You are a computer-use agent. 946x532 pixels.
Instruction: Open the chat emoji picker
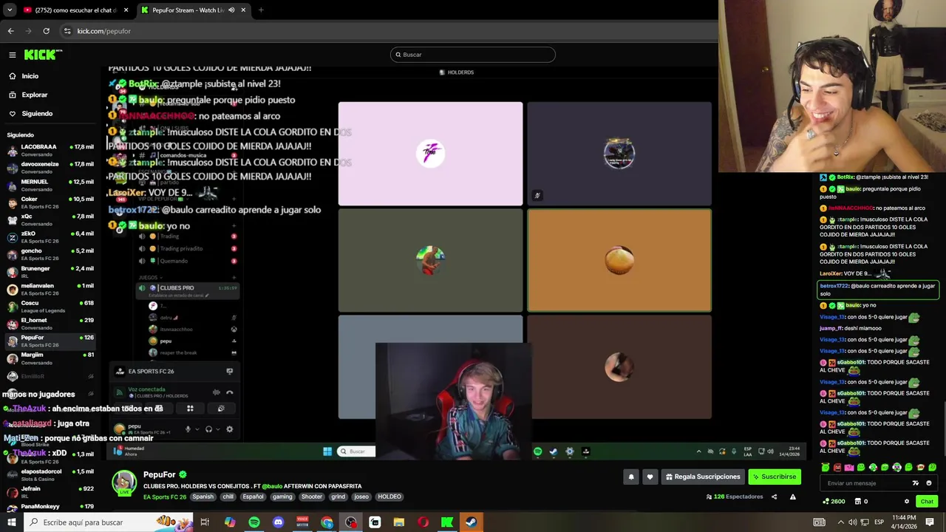(x=929, y=483)
